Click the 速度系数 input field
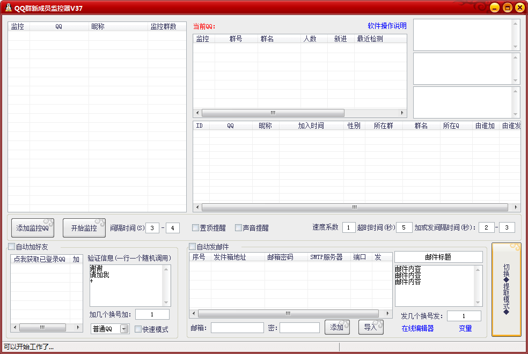 pyautogui.click(x=349, y=227)
